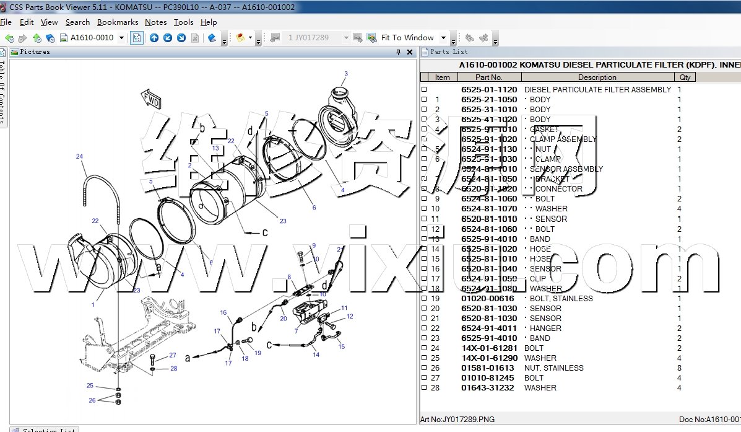Viewport: 741px width, 432px height.
Task: Click the Description column header
Action: [x=597, y=77]
